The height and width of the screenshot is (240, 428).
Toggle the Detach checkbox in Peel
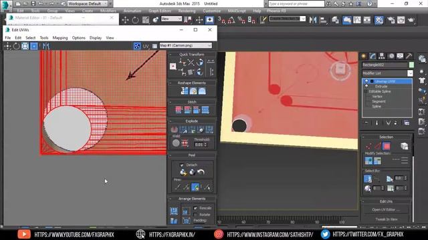(182, 165)
